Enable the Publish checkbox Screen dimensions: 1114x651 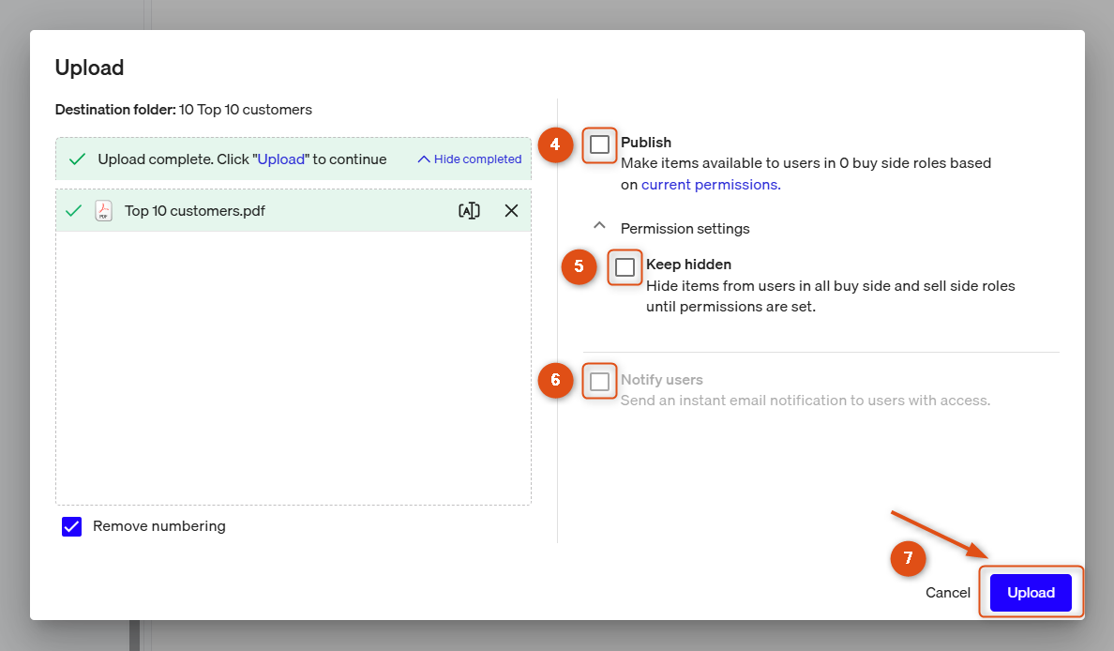(x=599, y=144)
